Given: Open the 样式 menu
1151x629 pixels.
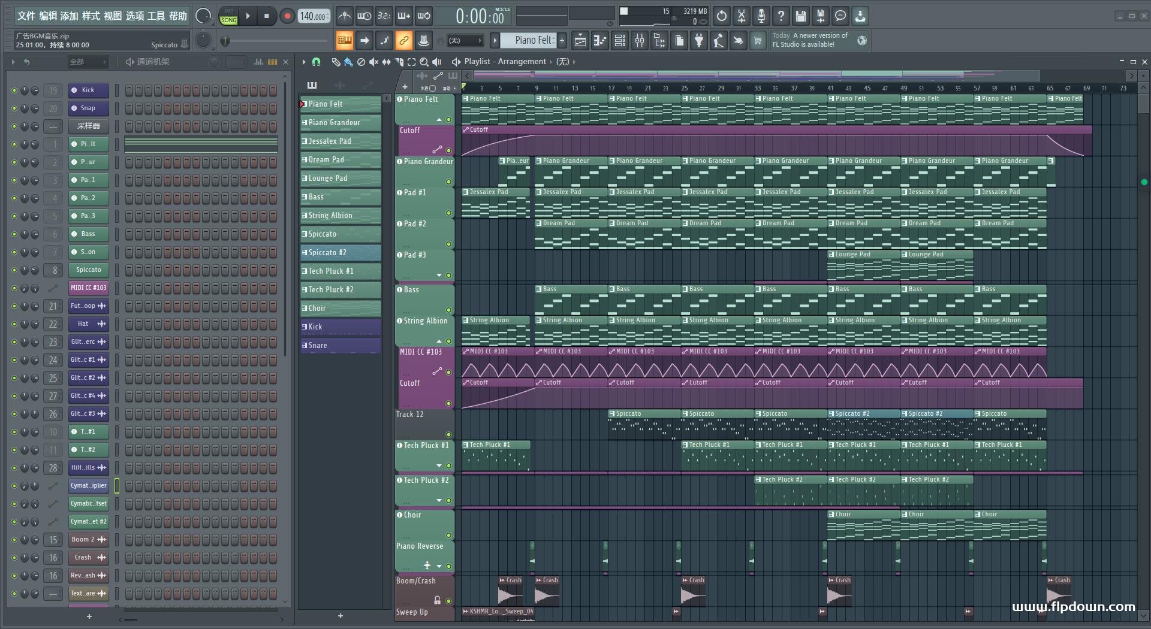Looking at the screenshot, I should [91, 16].
